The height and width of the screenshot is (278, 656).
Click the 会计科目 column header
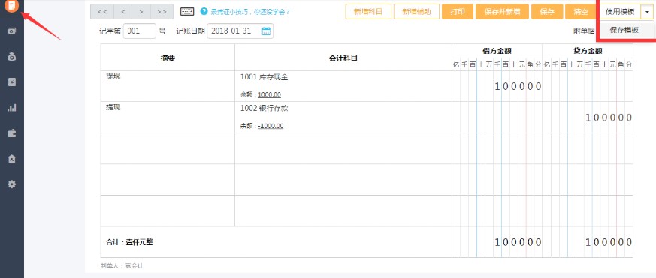(x=343, y=58)
